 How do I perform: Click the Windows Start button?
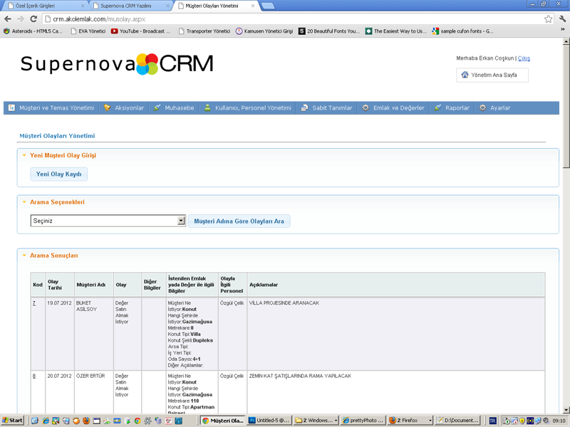pyautogui.click(x=12, y=421)
